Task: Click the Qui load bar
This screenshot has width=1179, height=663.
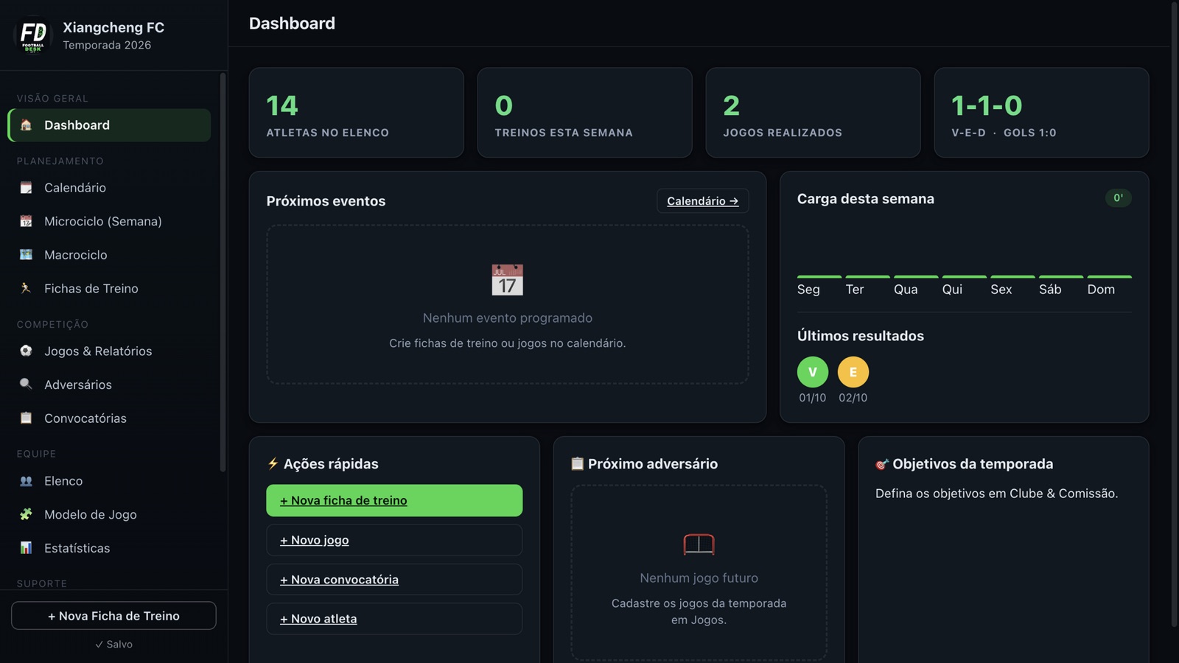Action: point(964,277)
